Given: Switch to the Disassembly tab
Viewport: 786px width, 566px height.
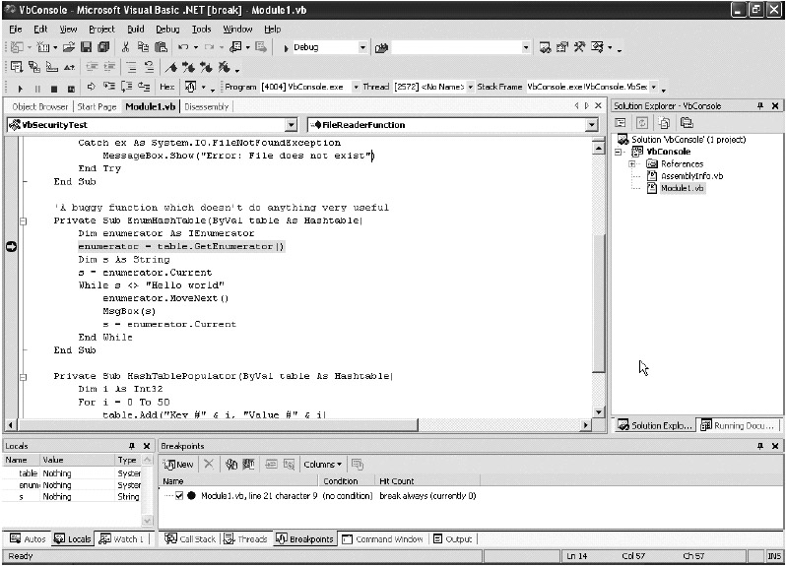Looking at the screenshot, I should point(206,106).
